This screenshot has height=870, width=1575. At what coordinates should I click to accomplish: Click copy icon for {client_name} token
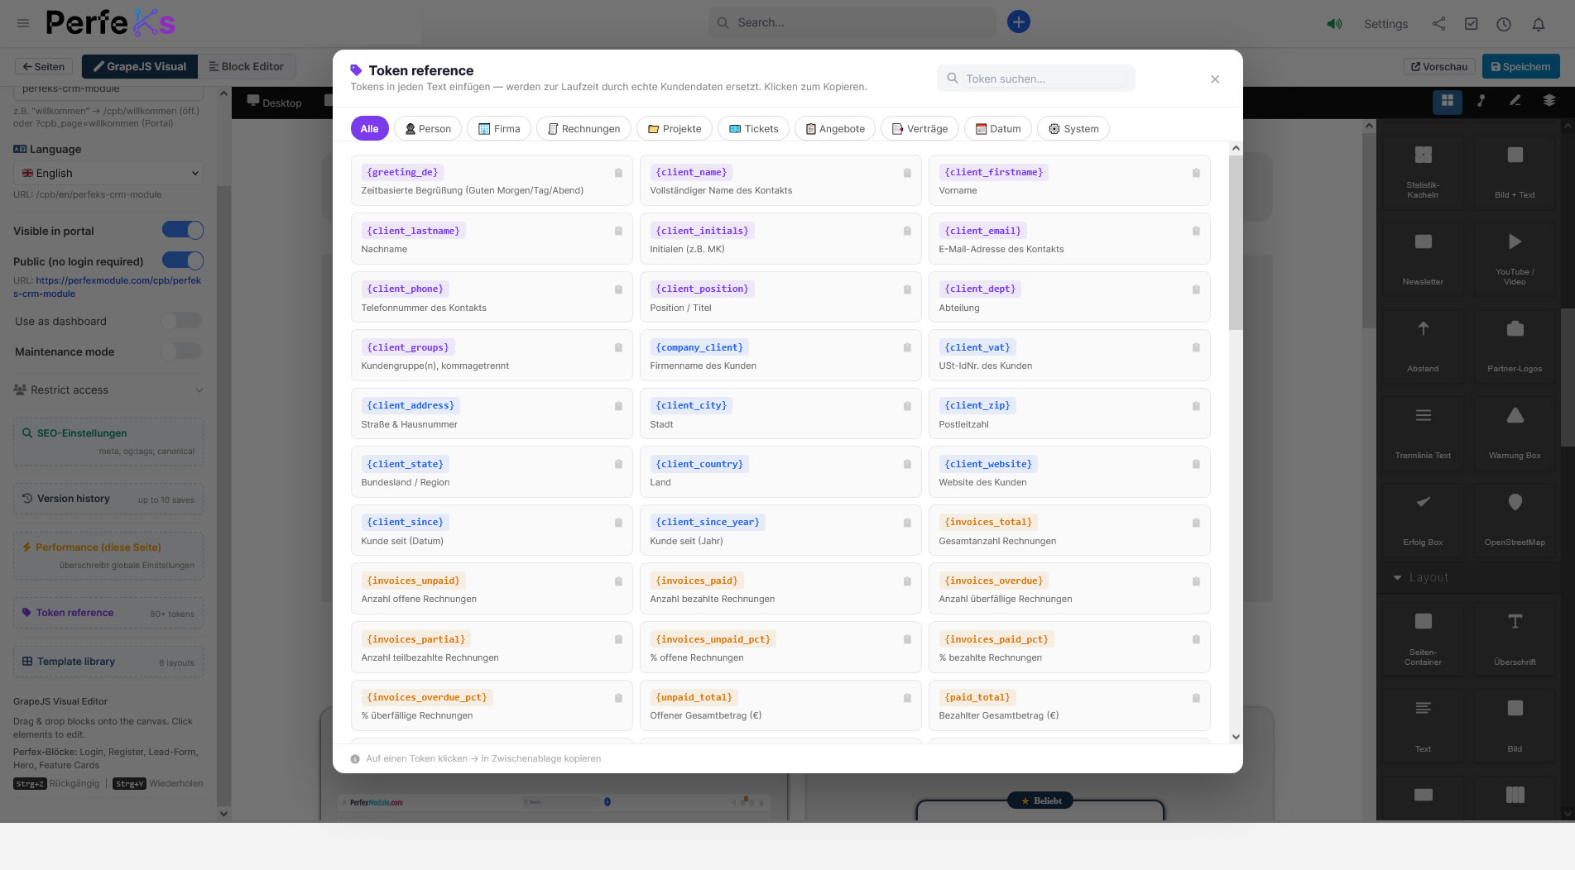(x=907, y=173)
